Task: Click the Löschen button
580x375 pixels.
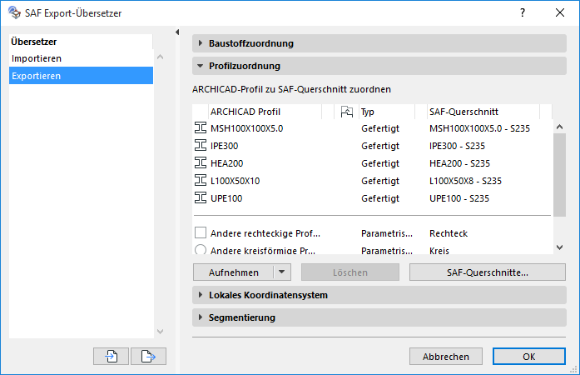Action: [x=350, y=272]
